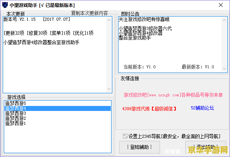Open 游戏修改吧 www.ucxgb.com link
This screenshot has width=230, height=157.
click(173, 95)
